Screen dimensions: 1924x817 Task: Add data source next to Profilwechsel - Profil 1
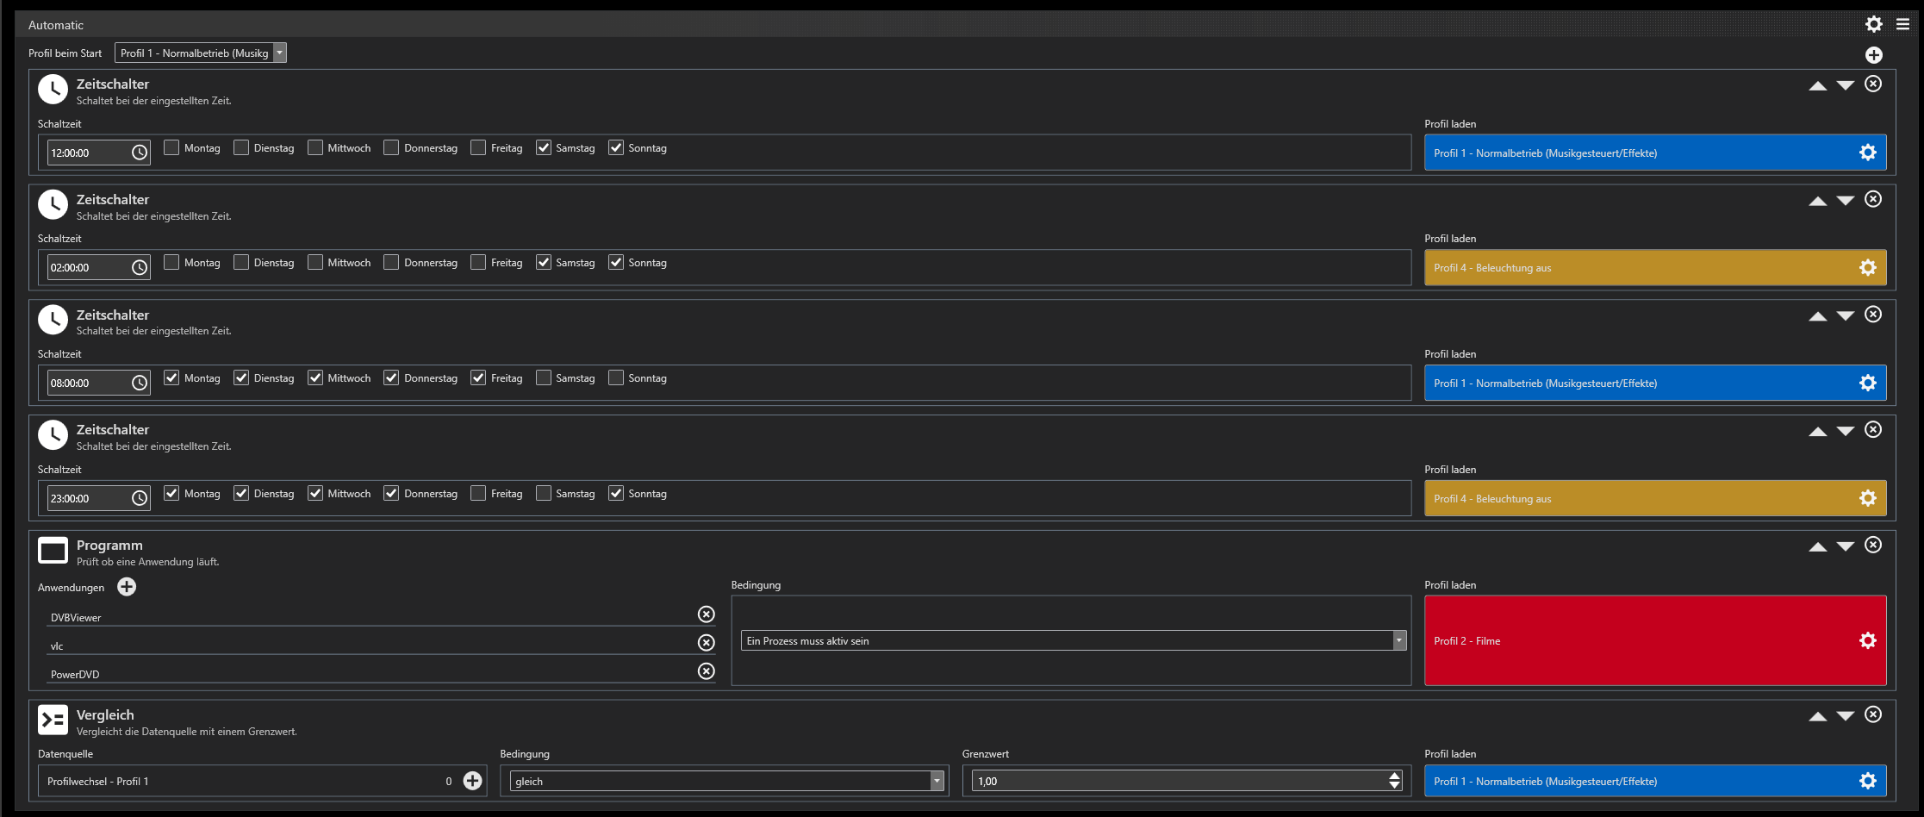pyautogui.click(x=473, y=781)
